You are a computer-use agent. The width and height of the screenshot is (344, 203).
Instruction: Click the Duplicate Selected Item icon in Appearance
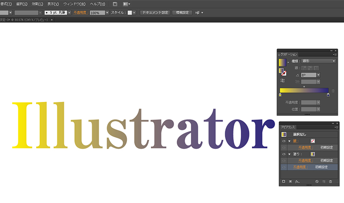click(324, 181)
